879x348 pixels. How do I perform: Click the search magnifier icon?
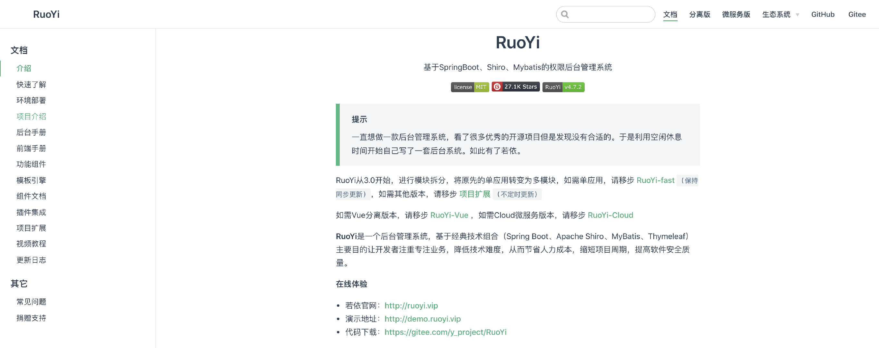pyautogui.click(x=565, y=14)
